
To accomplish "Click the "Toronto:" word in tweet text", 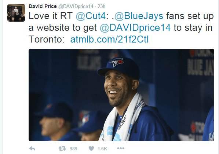I will (46, 39).
